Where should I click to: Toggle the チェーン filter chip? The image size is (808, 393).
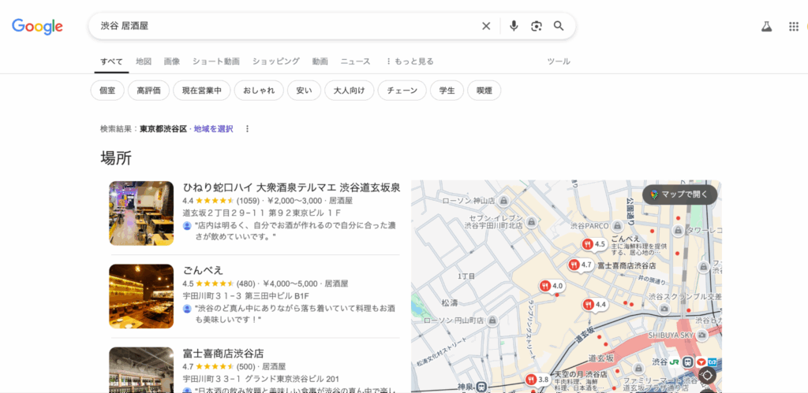click(x=402, y=91)
